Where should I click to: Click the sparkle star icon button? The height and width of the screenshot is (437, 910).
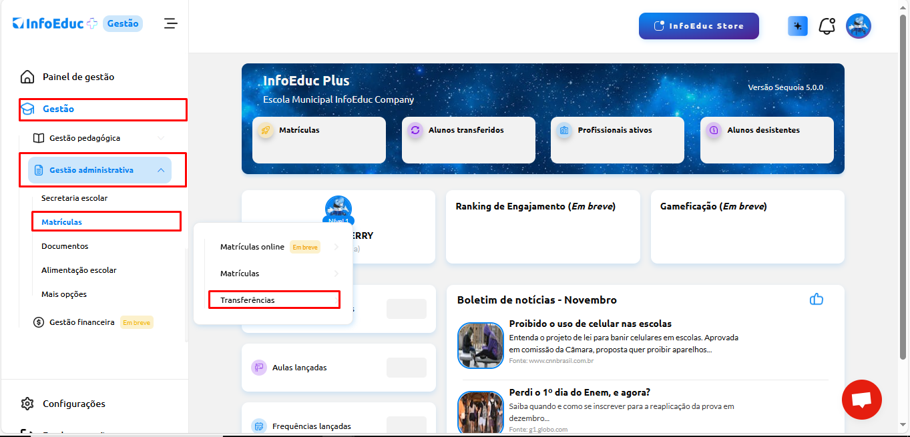[798, 26]
